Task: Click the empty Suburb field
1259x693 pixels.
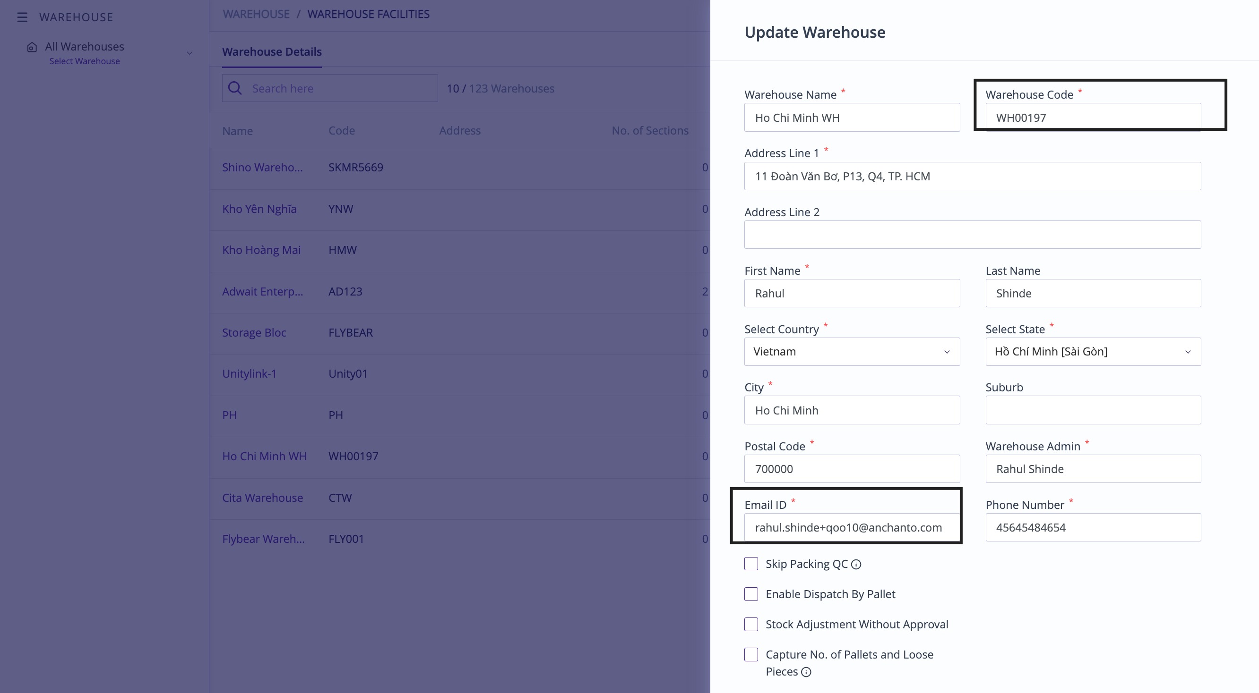Action: pos(1093,410)
